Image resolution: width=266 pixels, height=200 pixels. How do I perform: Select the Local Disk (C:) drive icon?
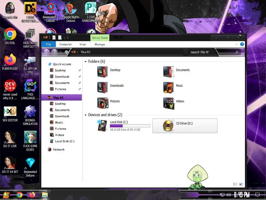click(x=102, y=126)
